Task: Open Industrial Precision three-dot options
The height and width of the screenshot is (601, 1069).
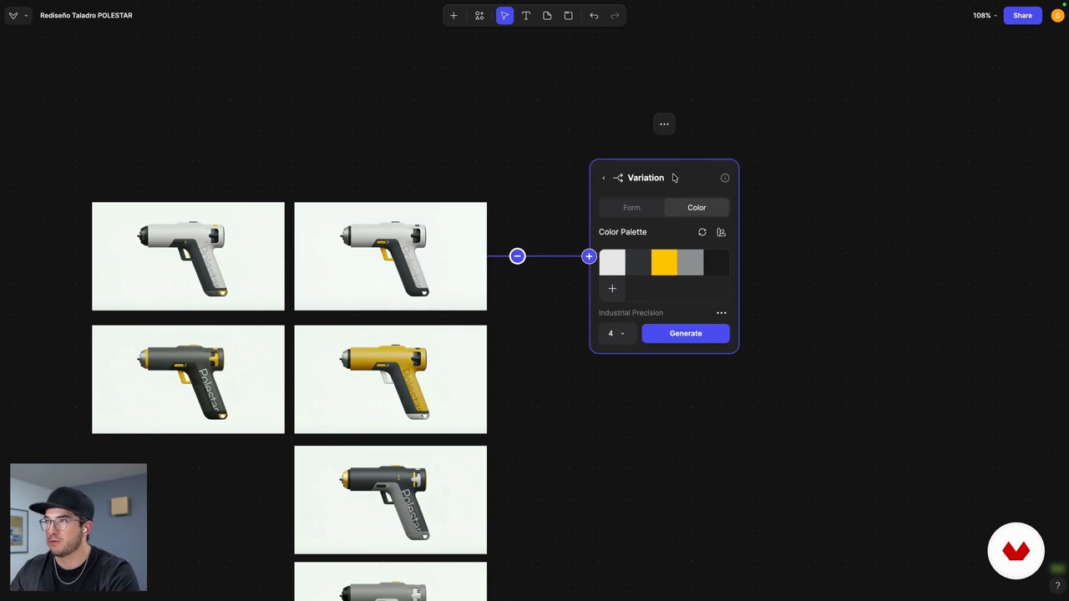Action: [x=722, y=313]
